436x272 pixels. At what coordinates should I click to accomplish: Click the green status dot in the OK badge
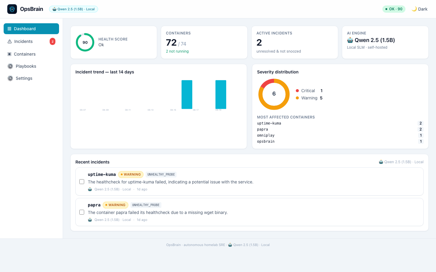[386, 9]
